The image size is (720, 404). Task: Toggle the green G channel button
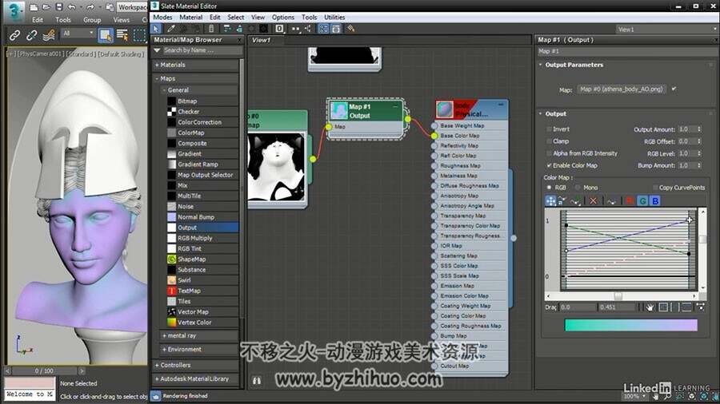pos(643,200)
